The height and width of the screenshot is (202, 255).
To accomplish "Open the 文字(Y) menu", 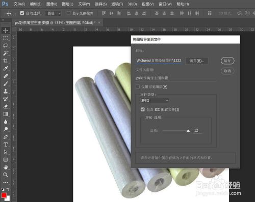I will (x=84, y=4).
